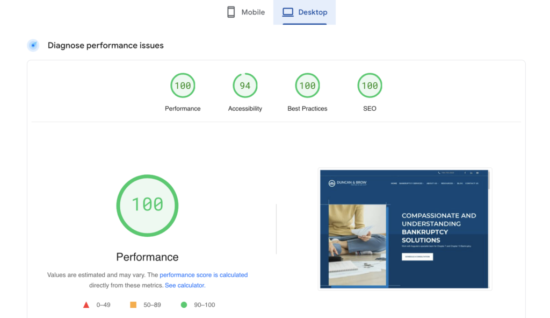
Task: Open the "performance score is calculated" link
Action: click(204, 275)
